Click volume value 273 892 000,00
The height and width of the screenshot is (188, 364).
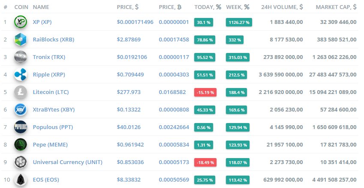click(x=283, y=57)
